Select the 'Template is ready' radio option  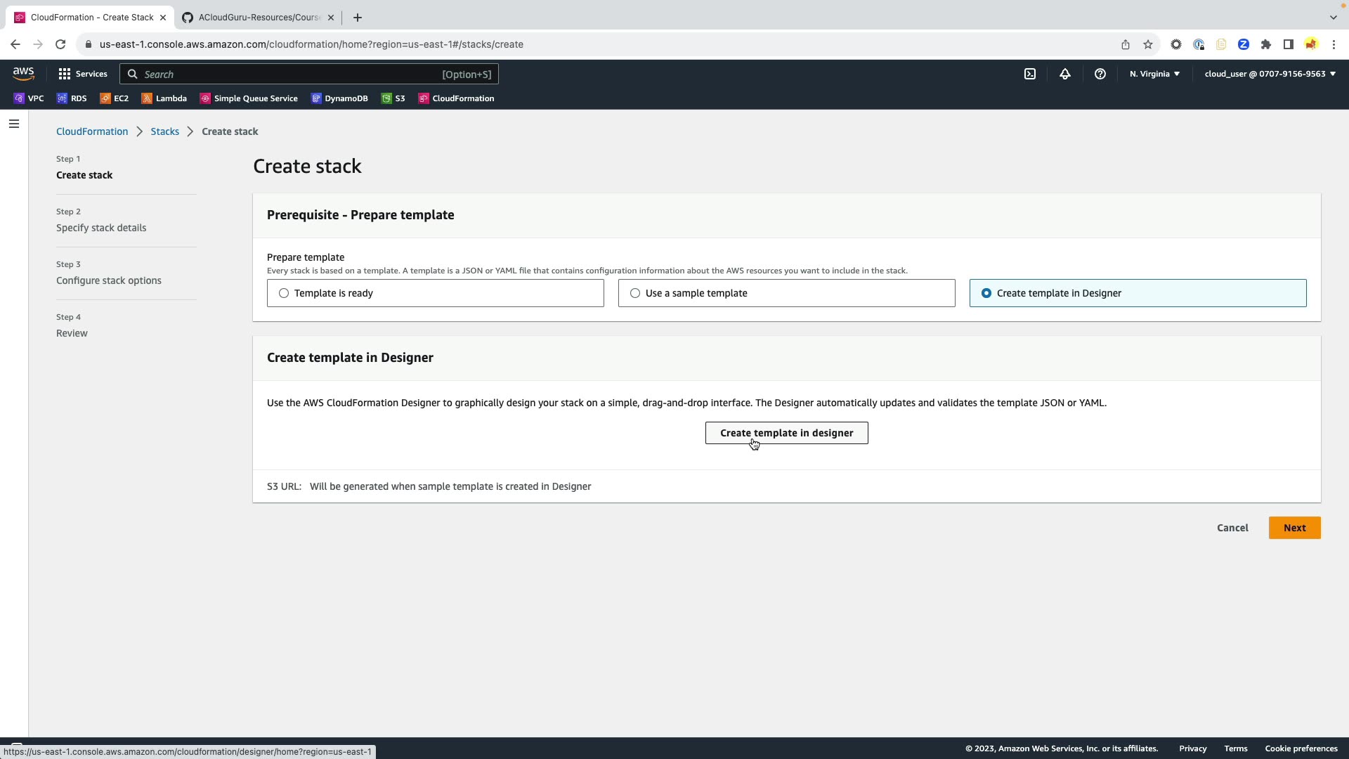click(284, 293)
